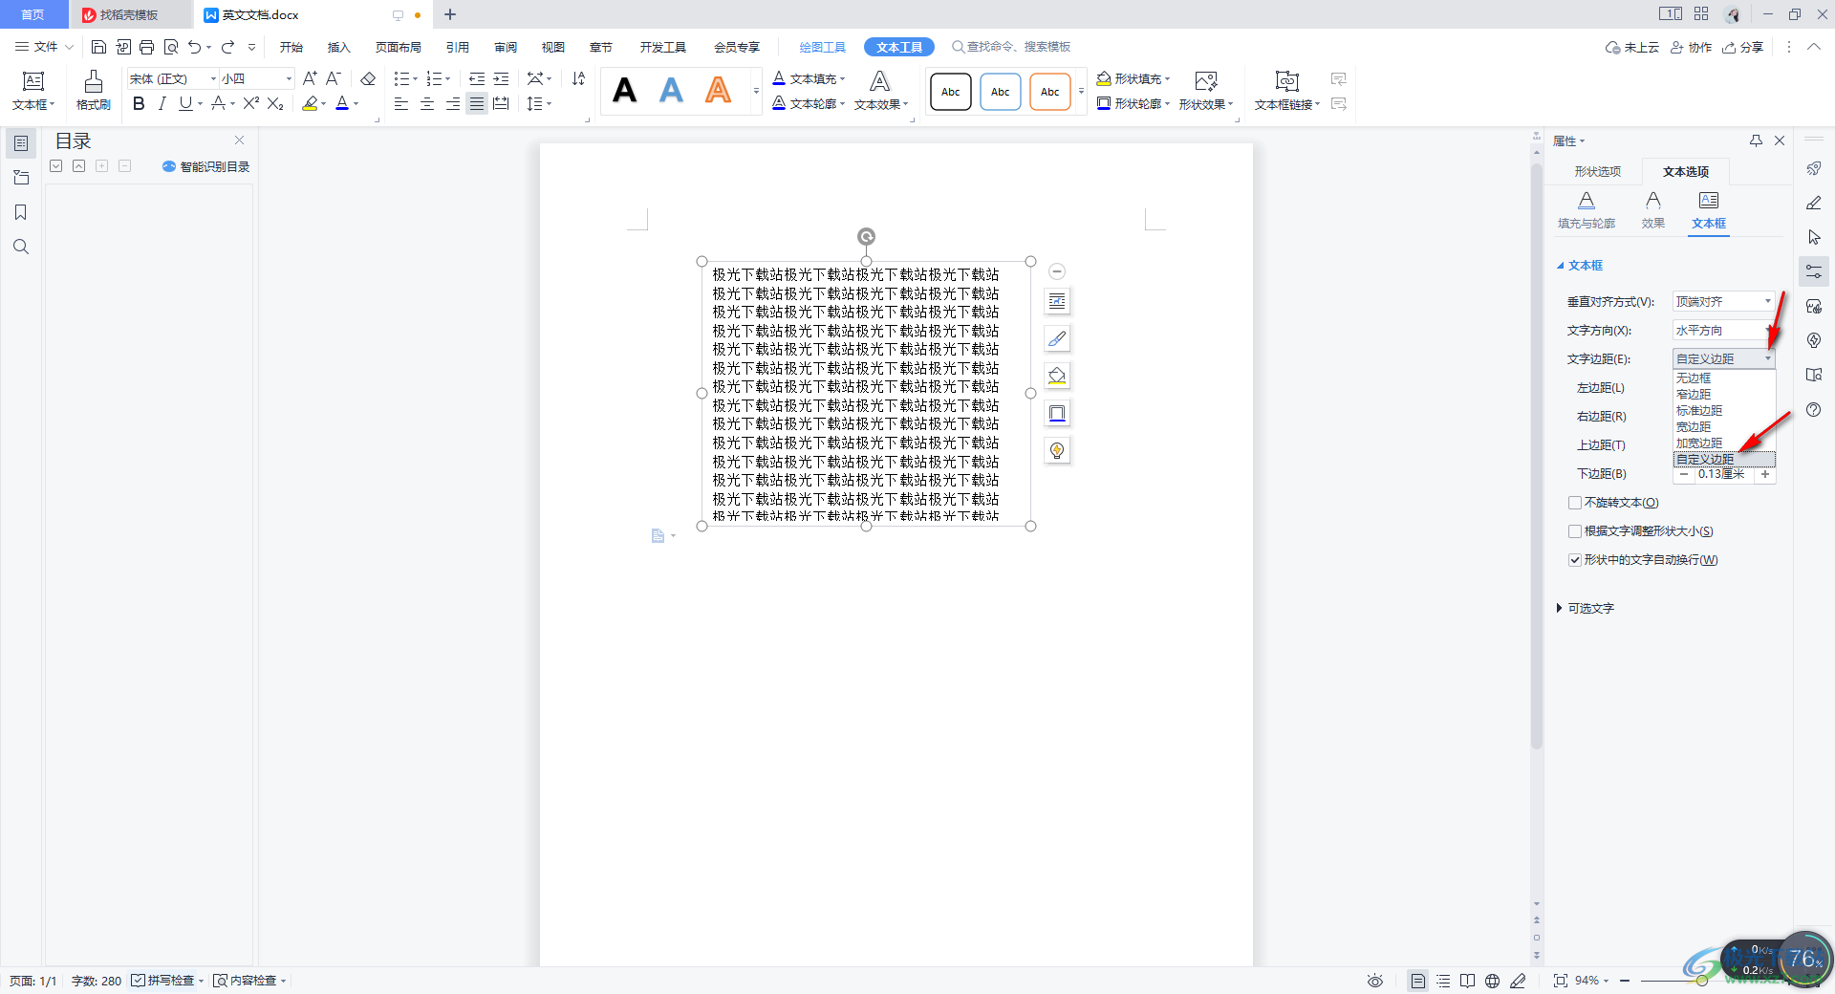Click the lightbulb tips icon beside text box

[x=1057, y=450]
